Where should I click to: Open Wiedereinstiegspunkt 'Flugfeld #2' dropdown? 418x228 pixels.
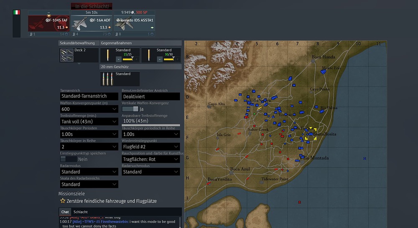(151, 147)
